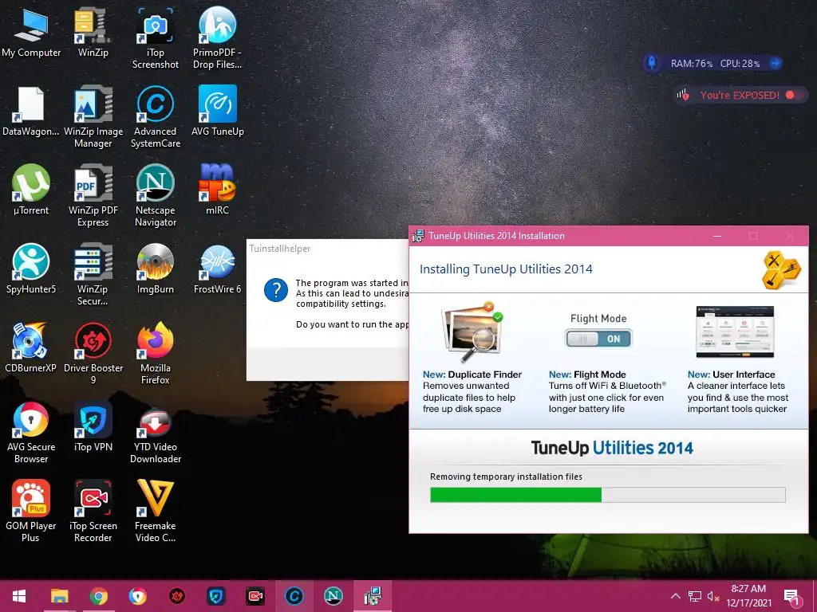The width and height of the screenshot is (817, 612).
Task: Launch Advanced SystemCare from desktop
Action: (156, 117)
